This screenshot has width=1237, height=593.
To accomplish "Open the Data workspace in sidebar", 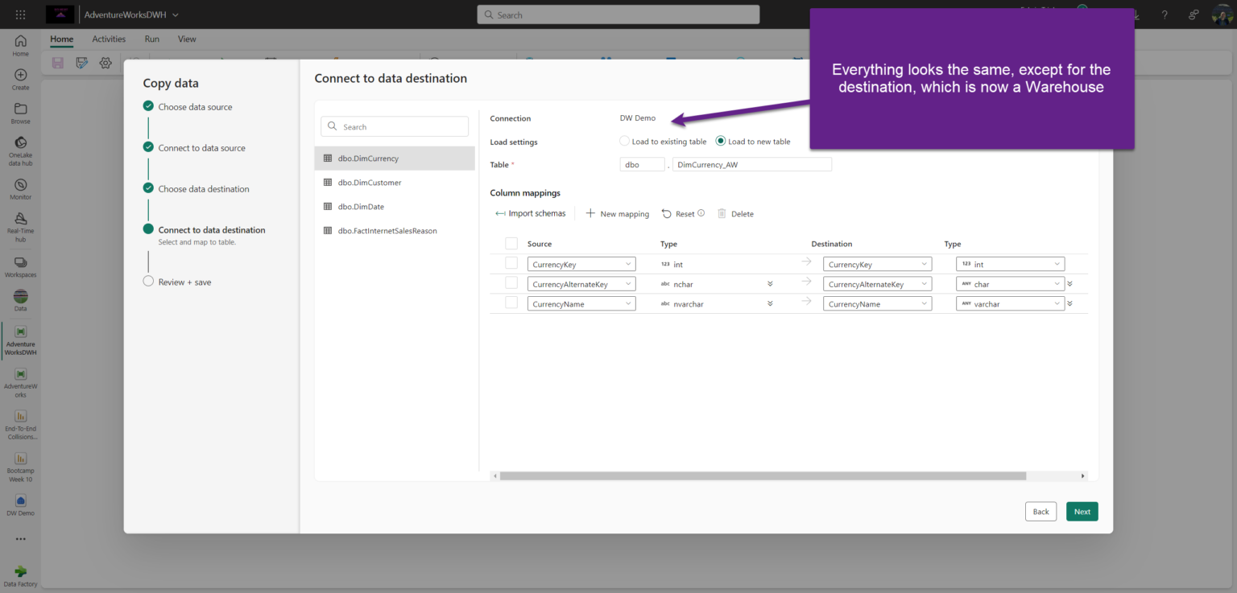I will [x=20, y=301].
